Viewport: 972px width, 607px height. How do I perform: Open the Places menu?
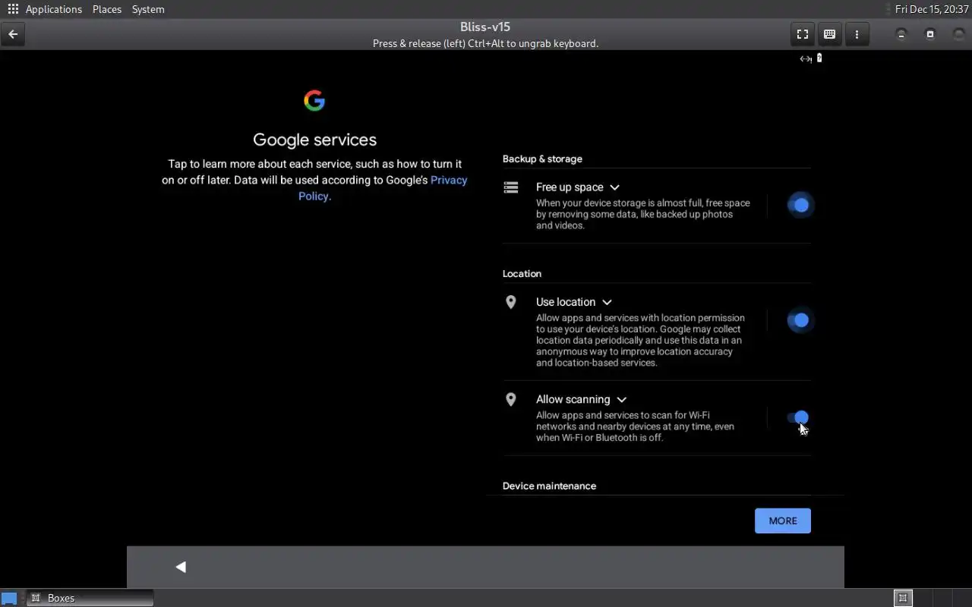107,9
